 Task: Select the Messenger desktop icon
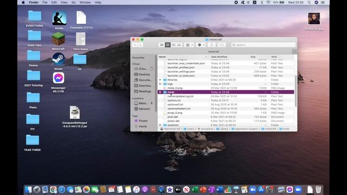click(x=59, y=82)
